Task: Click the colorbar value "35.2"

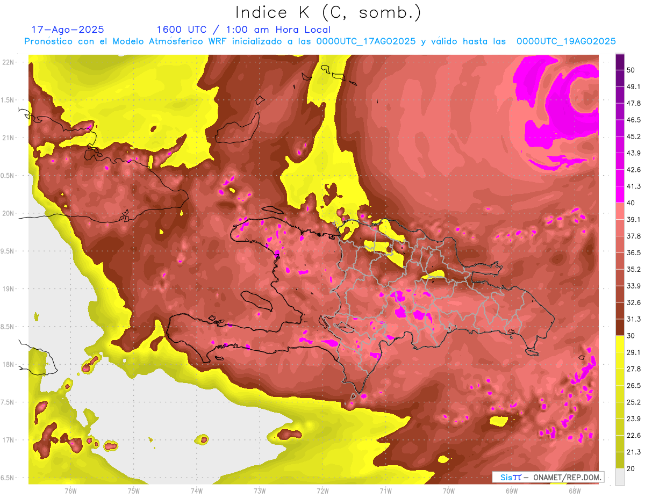Action: click(x=634, y=269)
